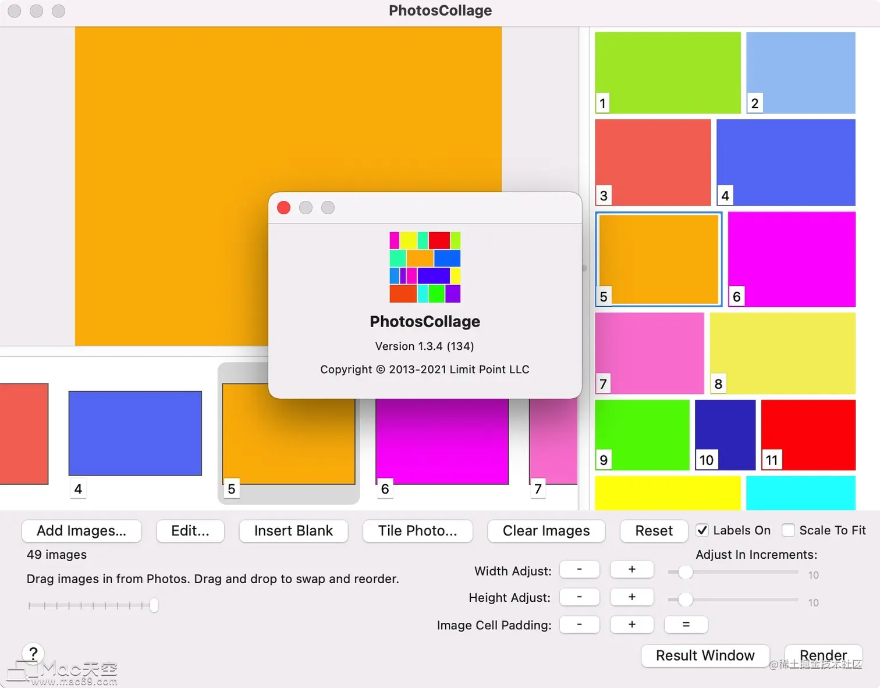Click the split divider handle beside collage panel
Viewport: 880px width, 688px height.
coord(584,268)
